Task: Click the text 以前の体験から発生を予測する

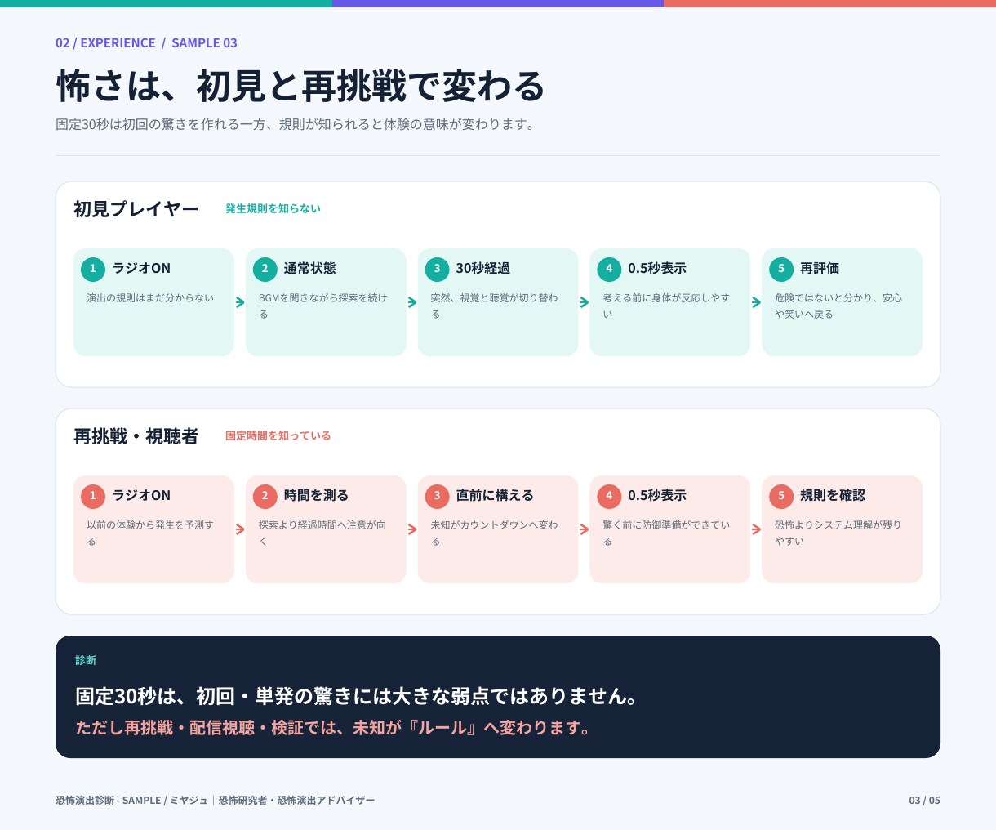Action: pyautogui.click(x=150, y=533)
